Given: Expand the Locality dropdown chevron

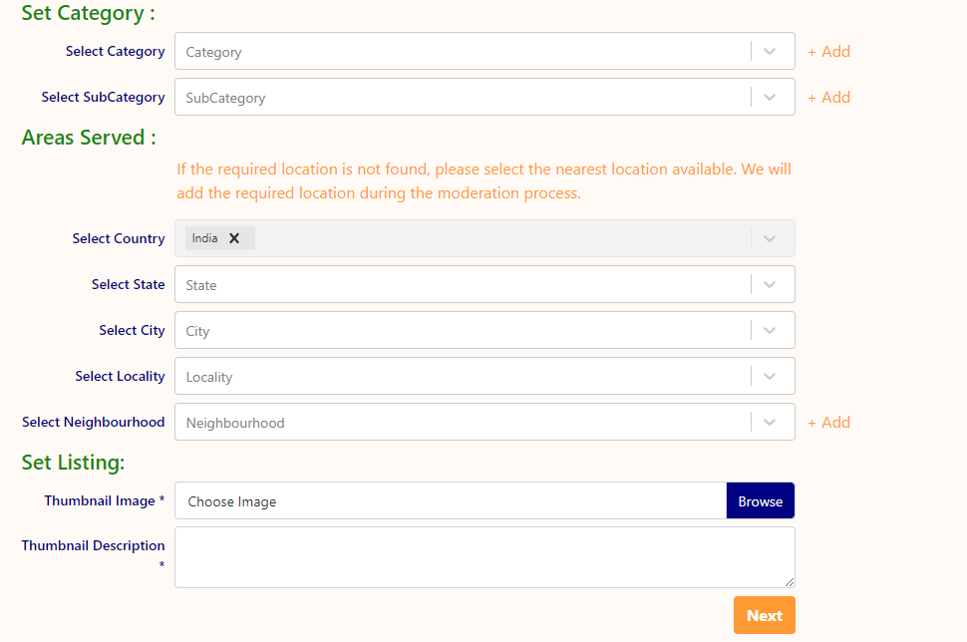Looking at the screenshot, I should click(770, 377).
